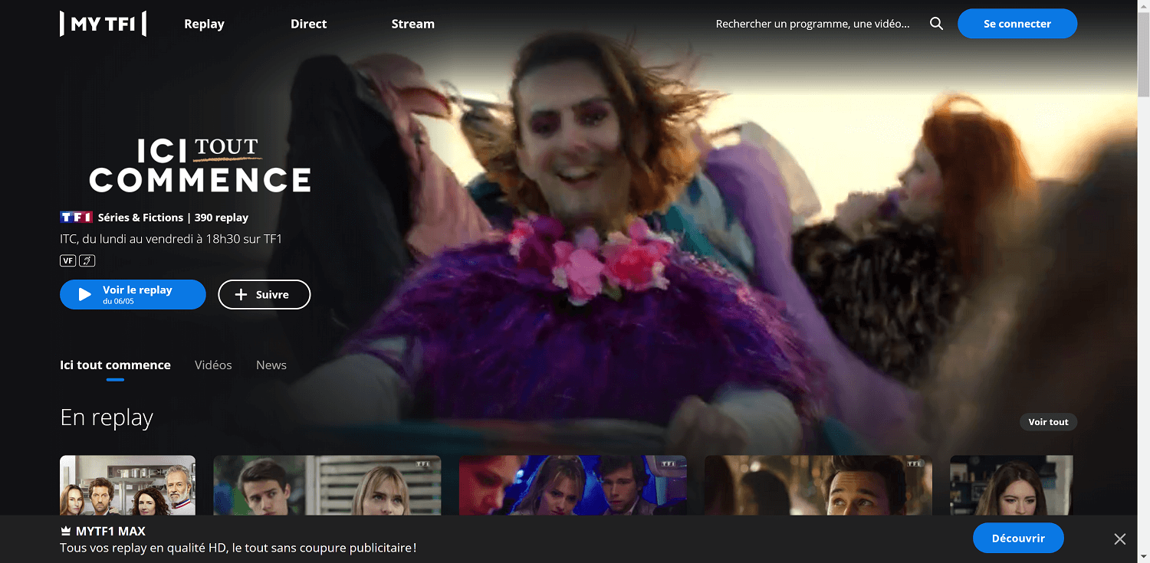Click the ICI TOUT COMMENCE title logo

coord(200,165)
